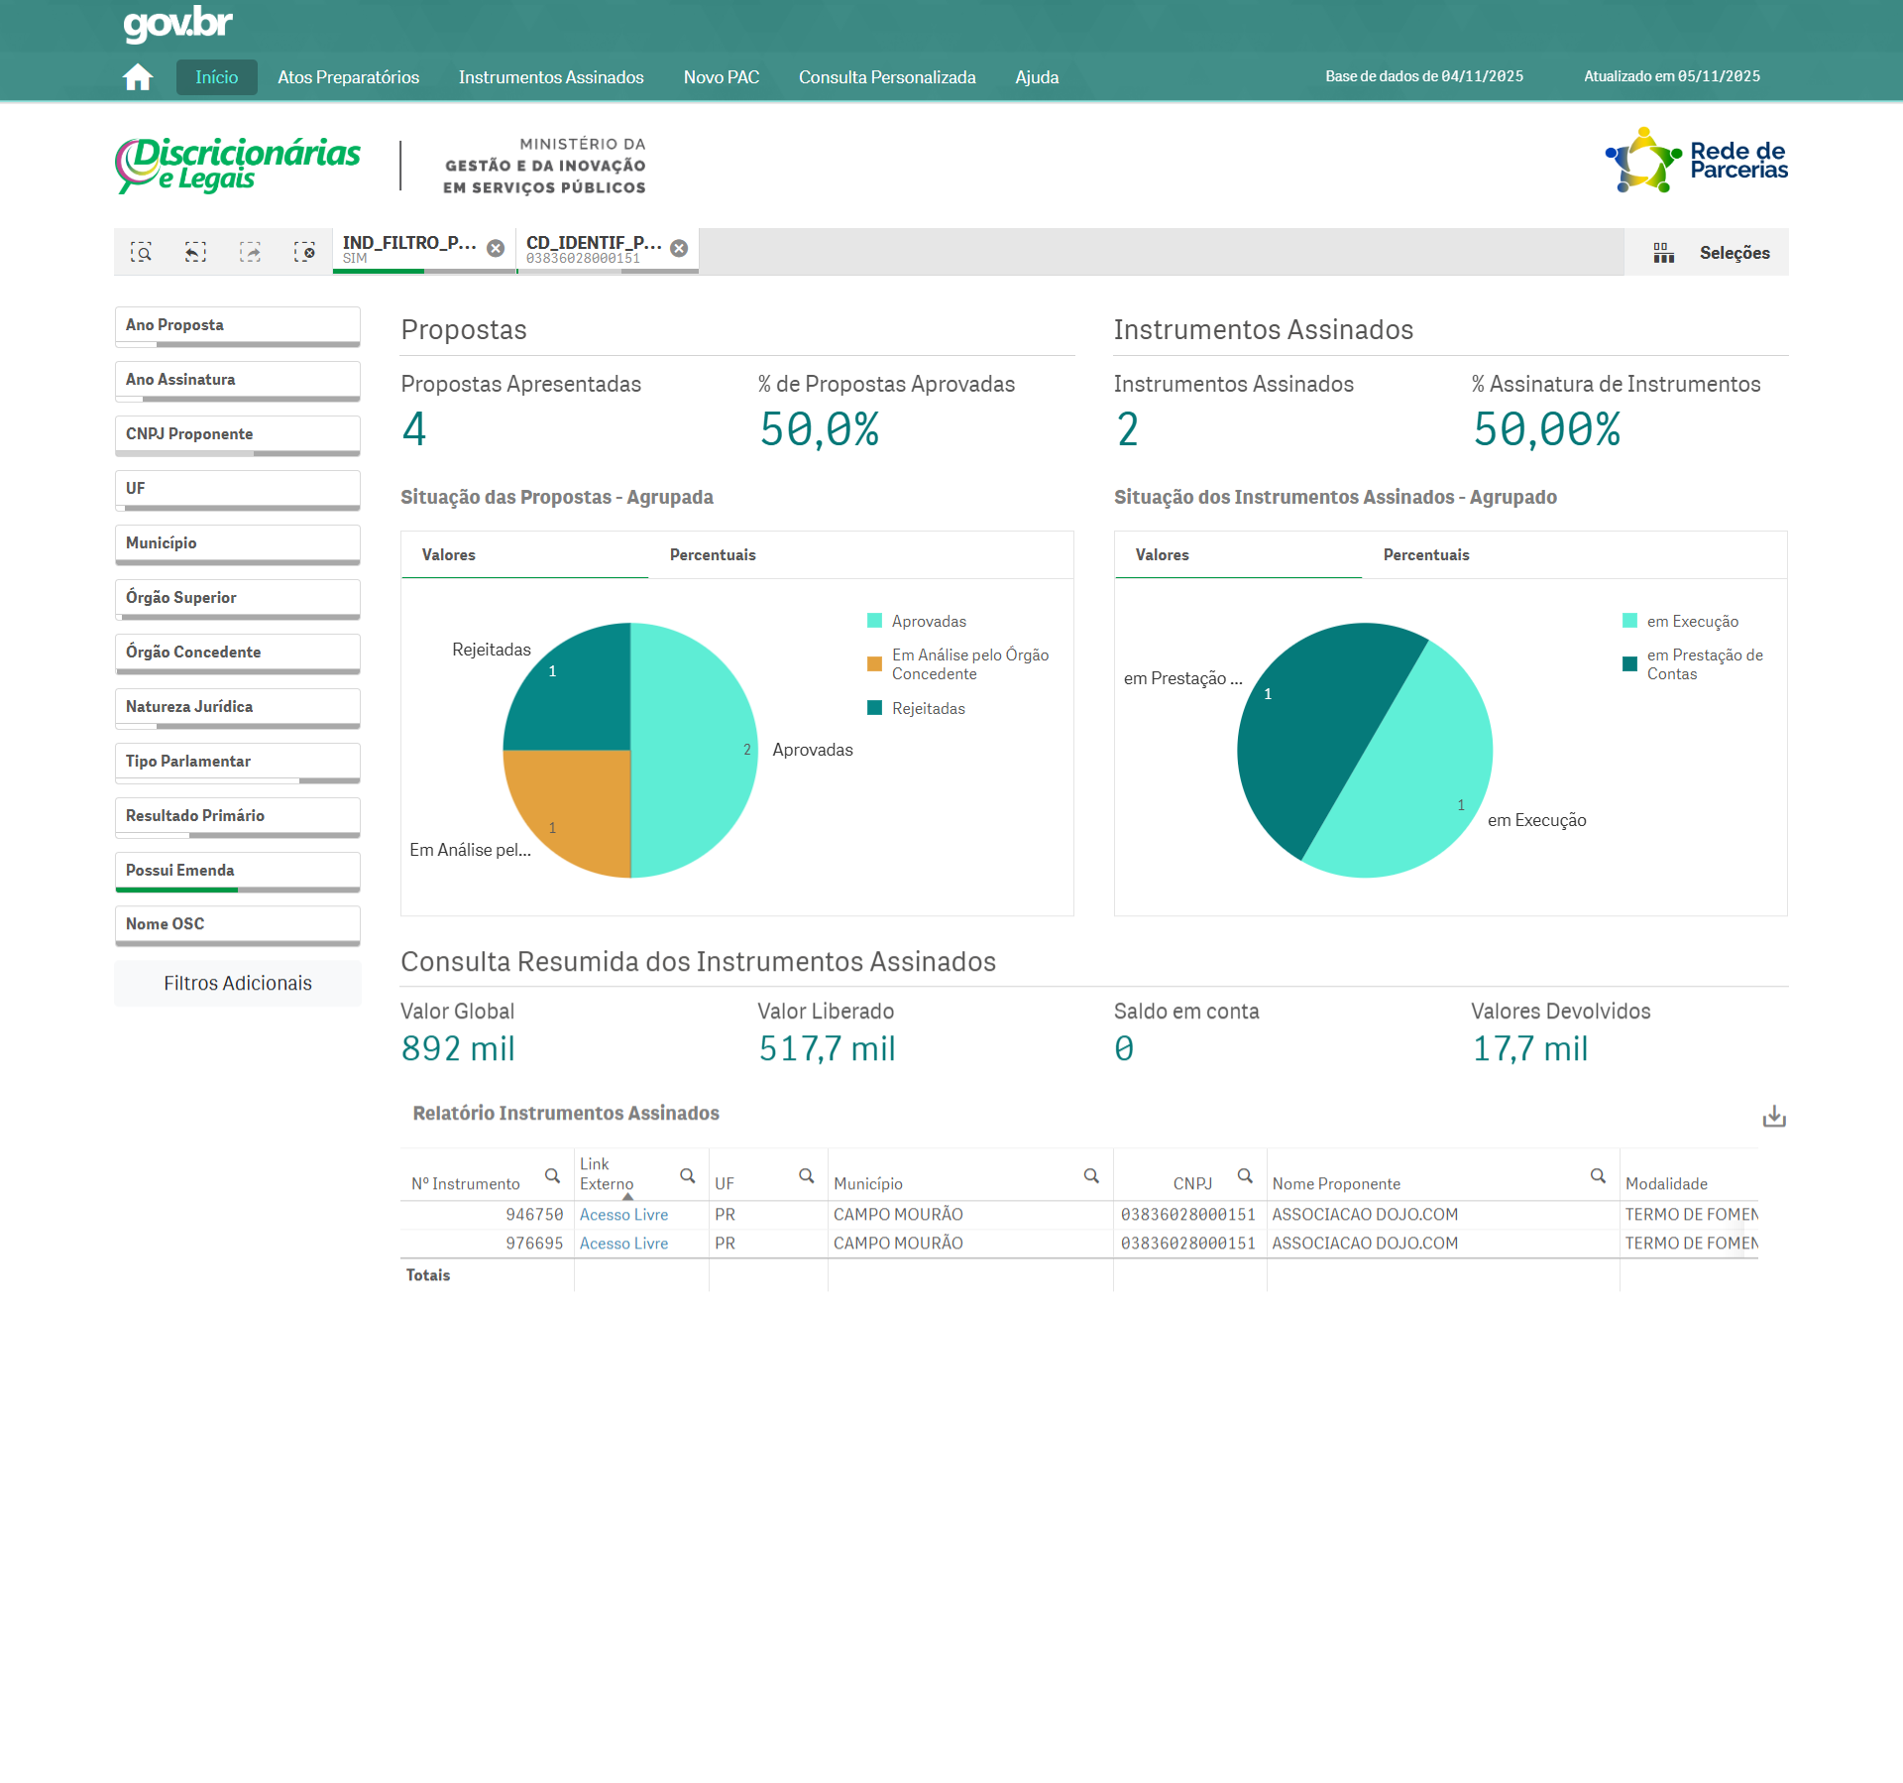Click step back selection icon

195,252
